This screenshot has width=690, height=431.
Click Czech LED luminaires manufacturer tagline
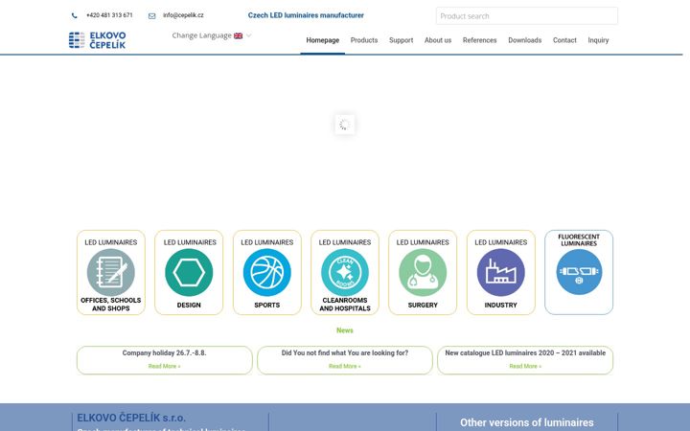pos(306,15)
